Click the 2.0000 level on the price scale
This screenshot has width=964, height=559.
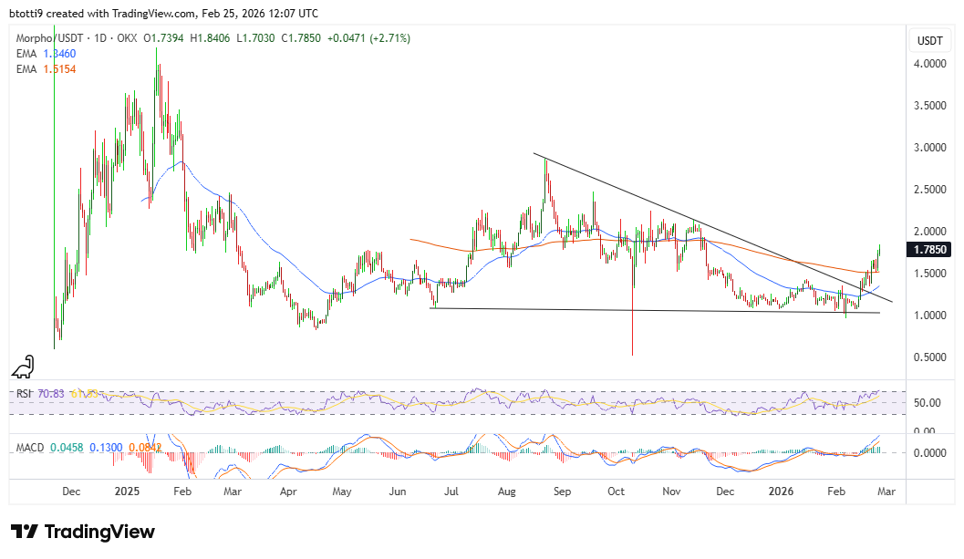tap(929, 232)
